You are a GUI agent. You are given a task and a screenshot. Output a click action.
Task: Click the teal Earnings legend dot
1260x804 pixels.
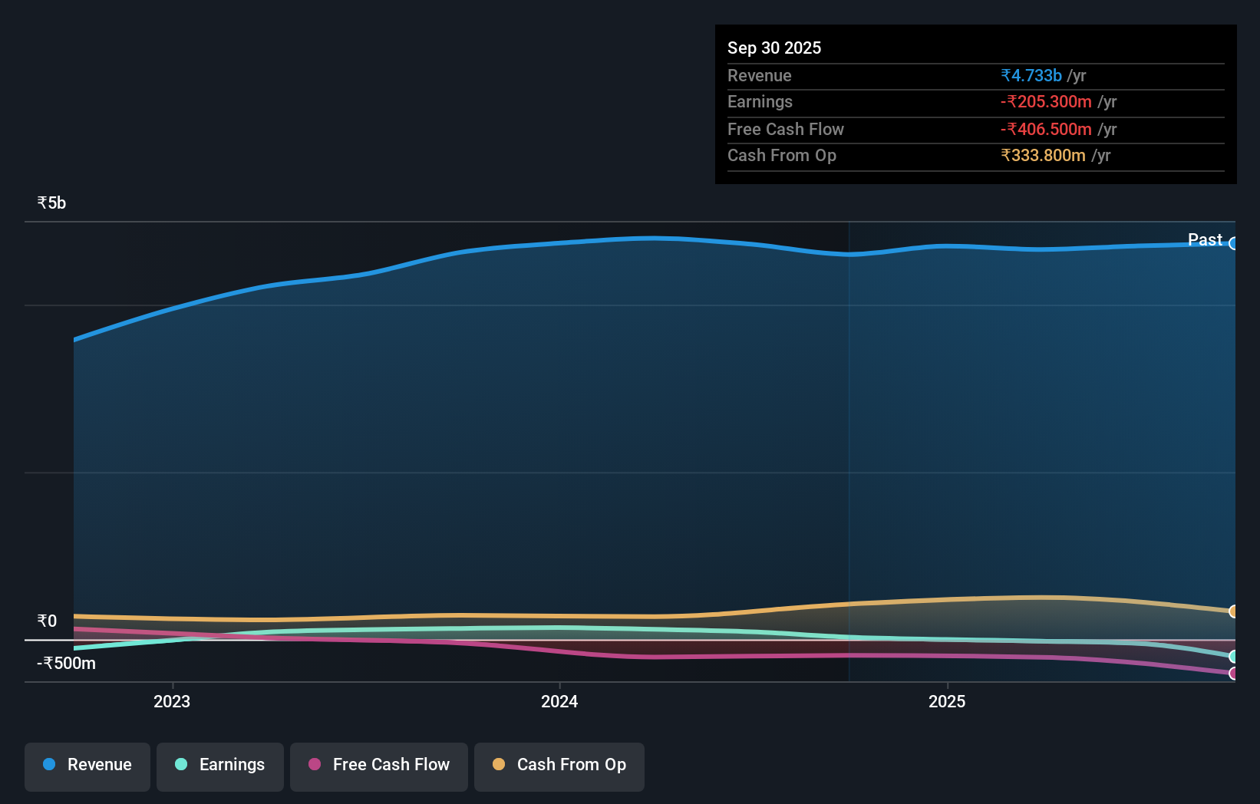tap(181, 765)
